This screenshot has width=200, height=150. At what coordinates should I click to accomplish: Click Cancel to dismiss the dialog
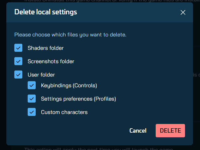pyautogui.click(x=138, y=131)
